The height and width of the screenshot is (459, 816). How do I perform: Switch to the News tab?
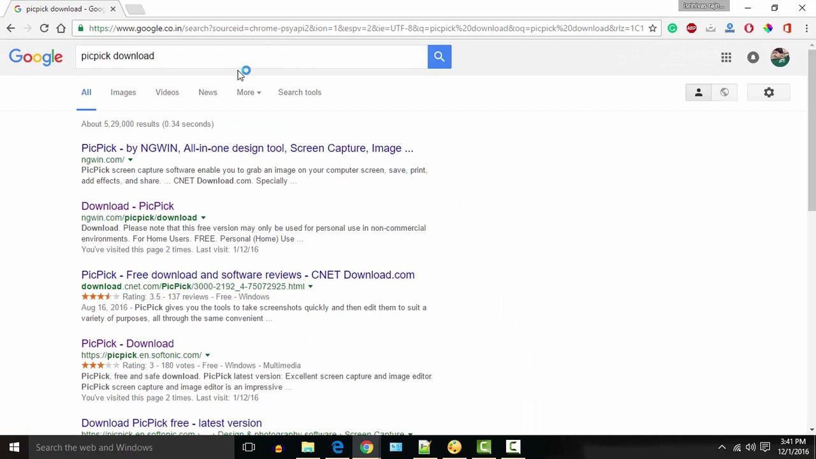click(208, 92)
